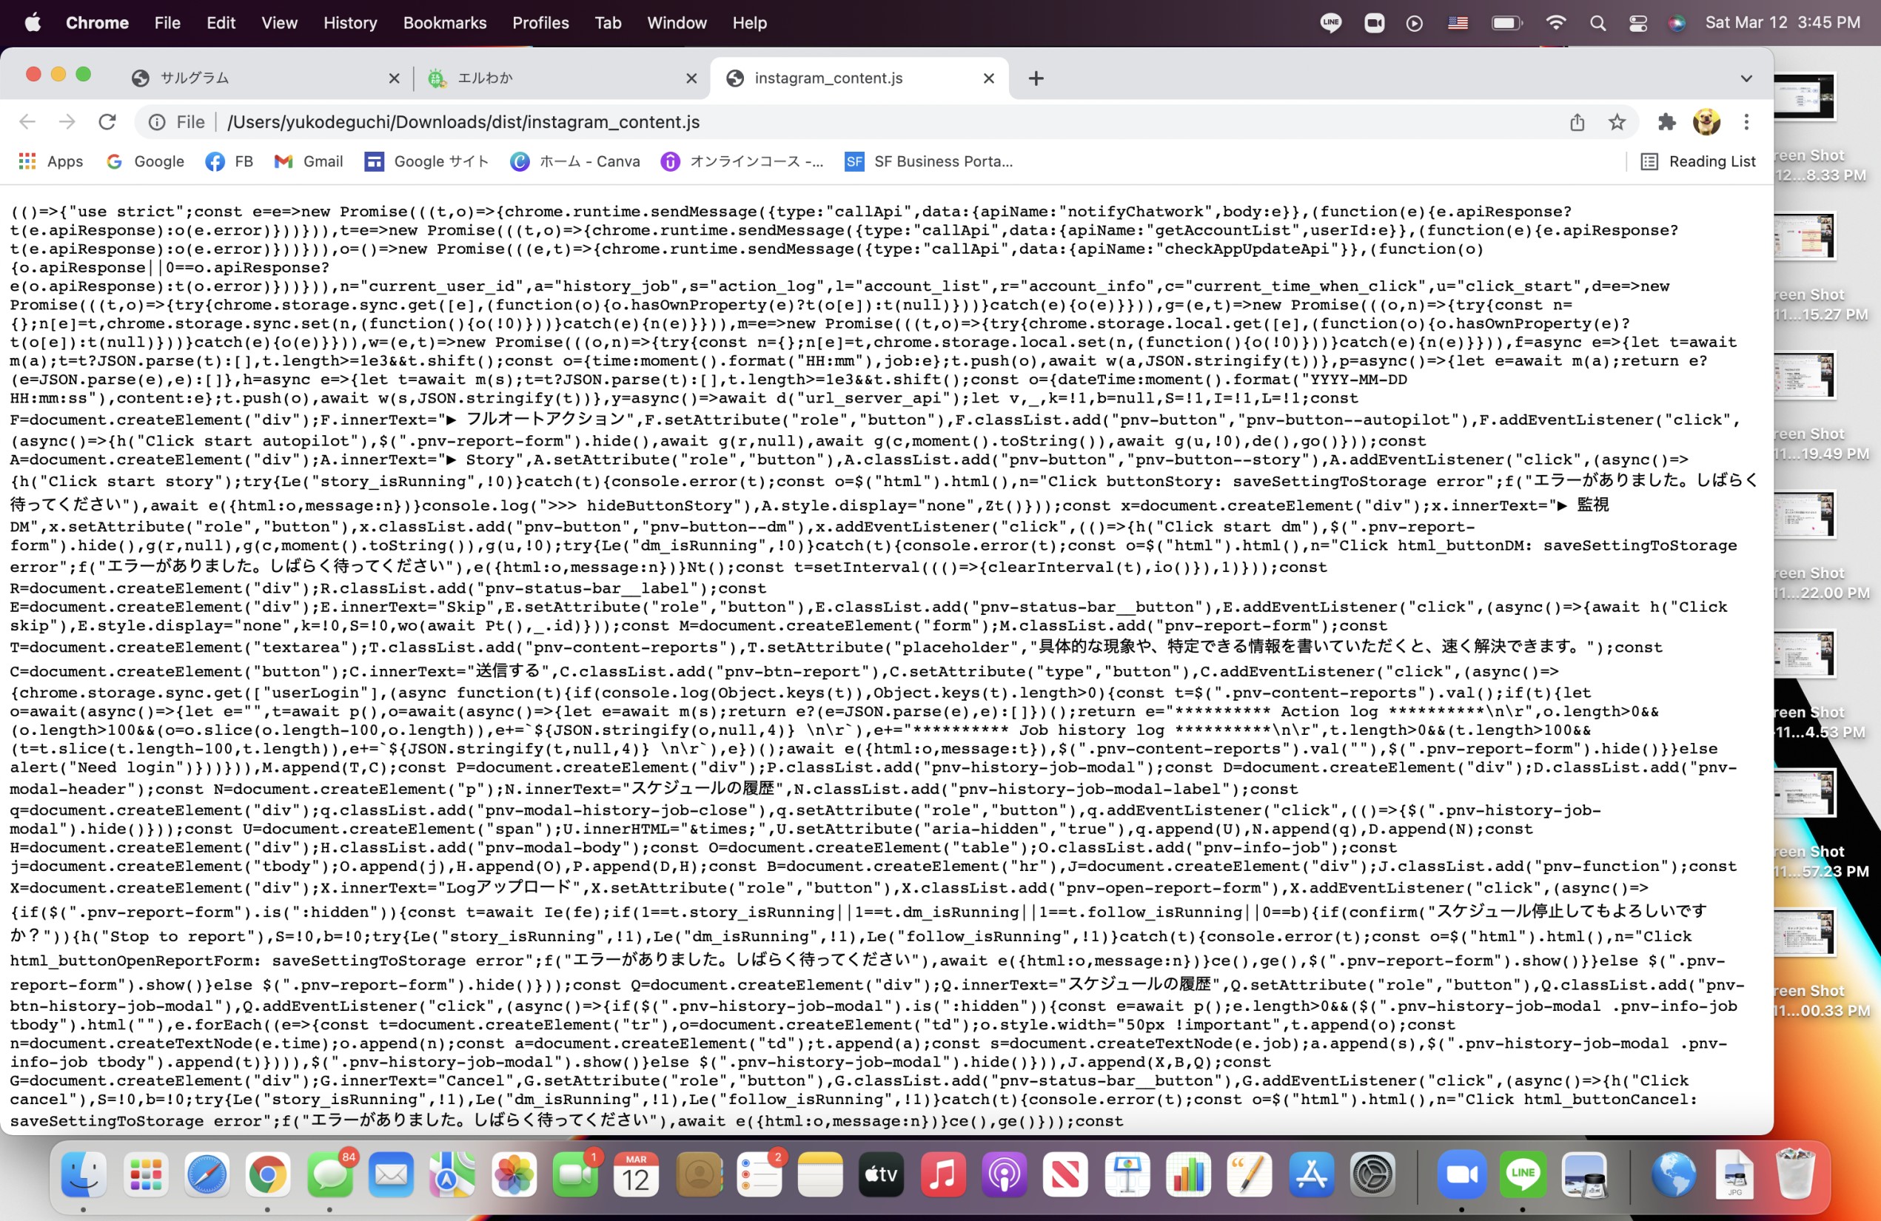
Task: Close the エルわか tab
Action: tap(691, 78)
